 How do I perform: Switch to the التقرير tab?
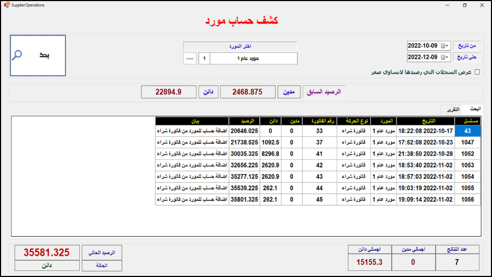pos(450,109)
